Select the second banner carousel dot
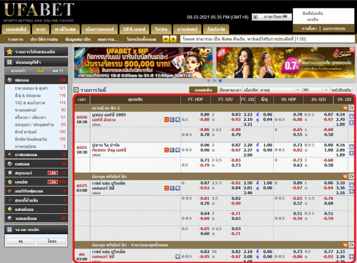 (x=214, y=80)
